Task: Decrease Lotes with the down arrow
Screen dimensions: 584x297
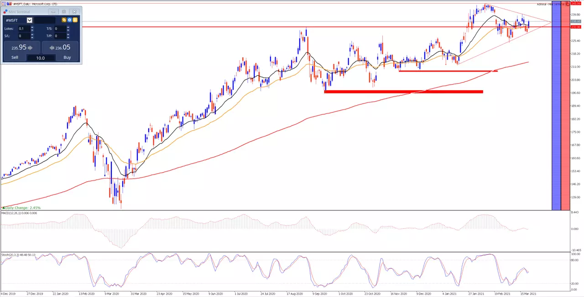Action: click(32, 30)
